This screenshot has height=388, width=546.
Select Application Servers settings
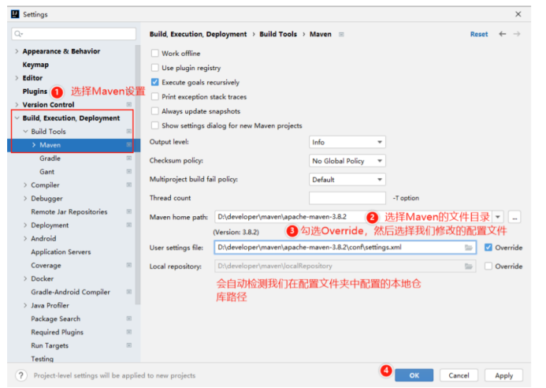point(61,252)
